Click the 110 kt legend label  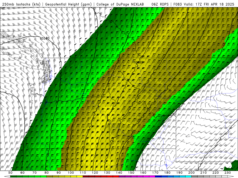[x=83, y=173]
